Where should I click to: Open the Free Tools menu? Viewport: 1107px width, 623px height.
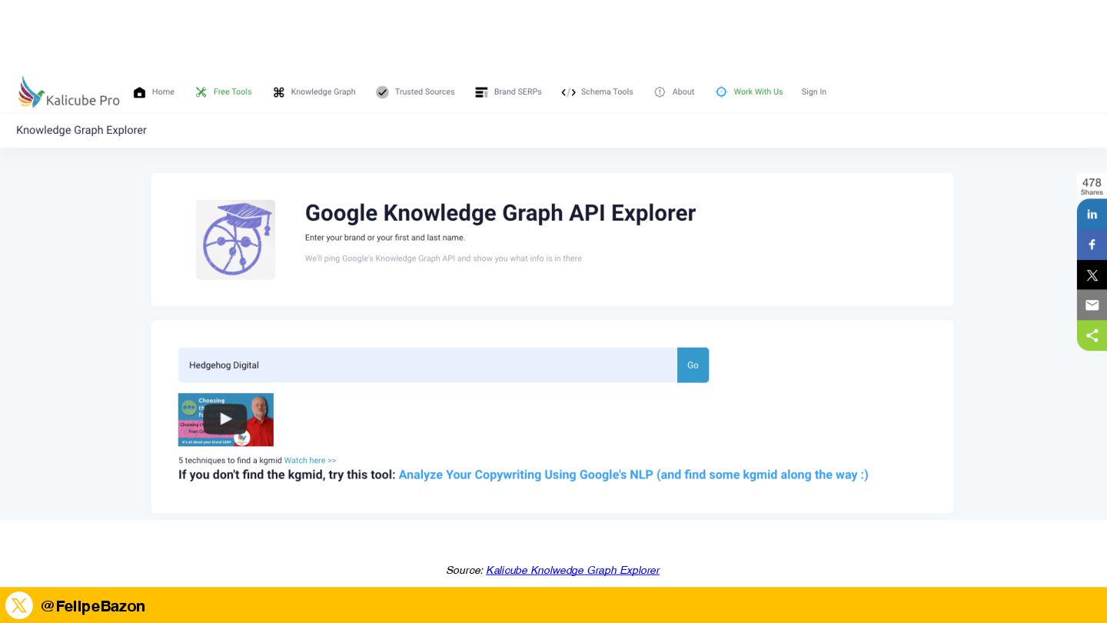pos(233,92)
